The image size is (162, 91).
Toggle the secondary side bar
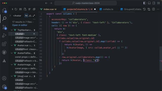[154, 3]
